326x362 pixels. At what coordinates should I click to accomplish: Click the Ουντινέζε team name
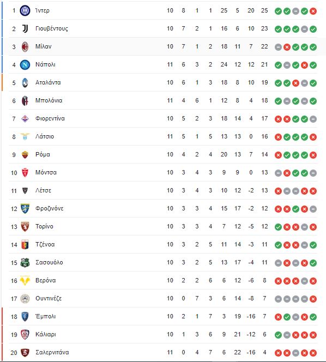49,299
